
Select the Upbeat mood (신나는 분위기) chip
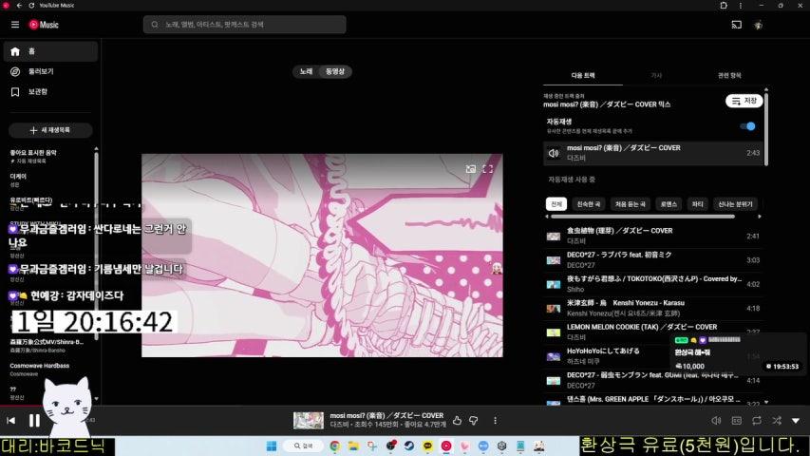(735, 204)
